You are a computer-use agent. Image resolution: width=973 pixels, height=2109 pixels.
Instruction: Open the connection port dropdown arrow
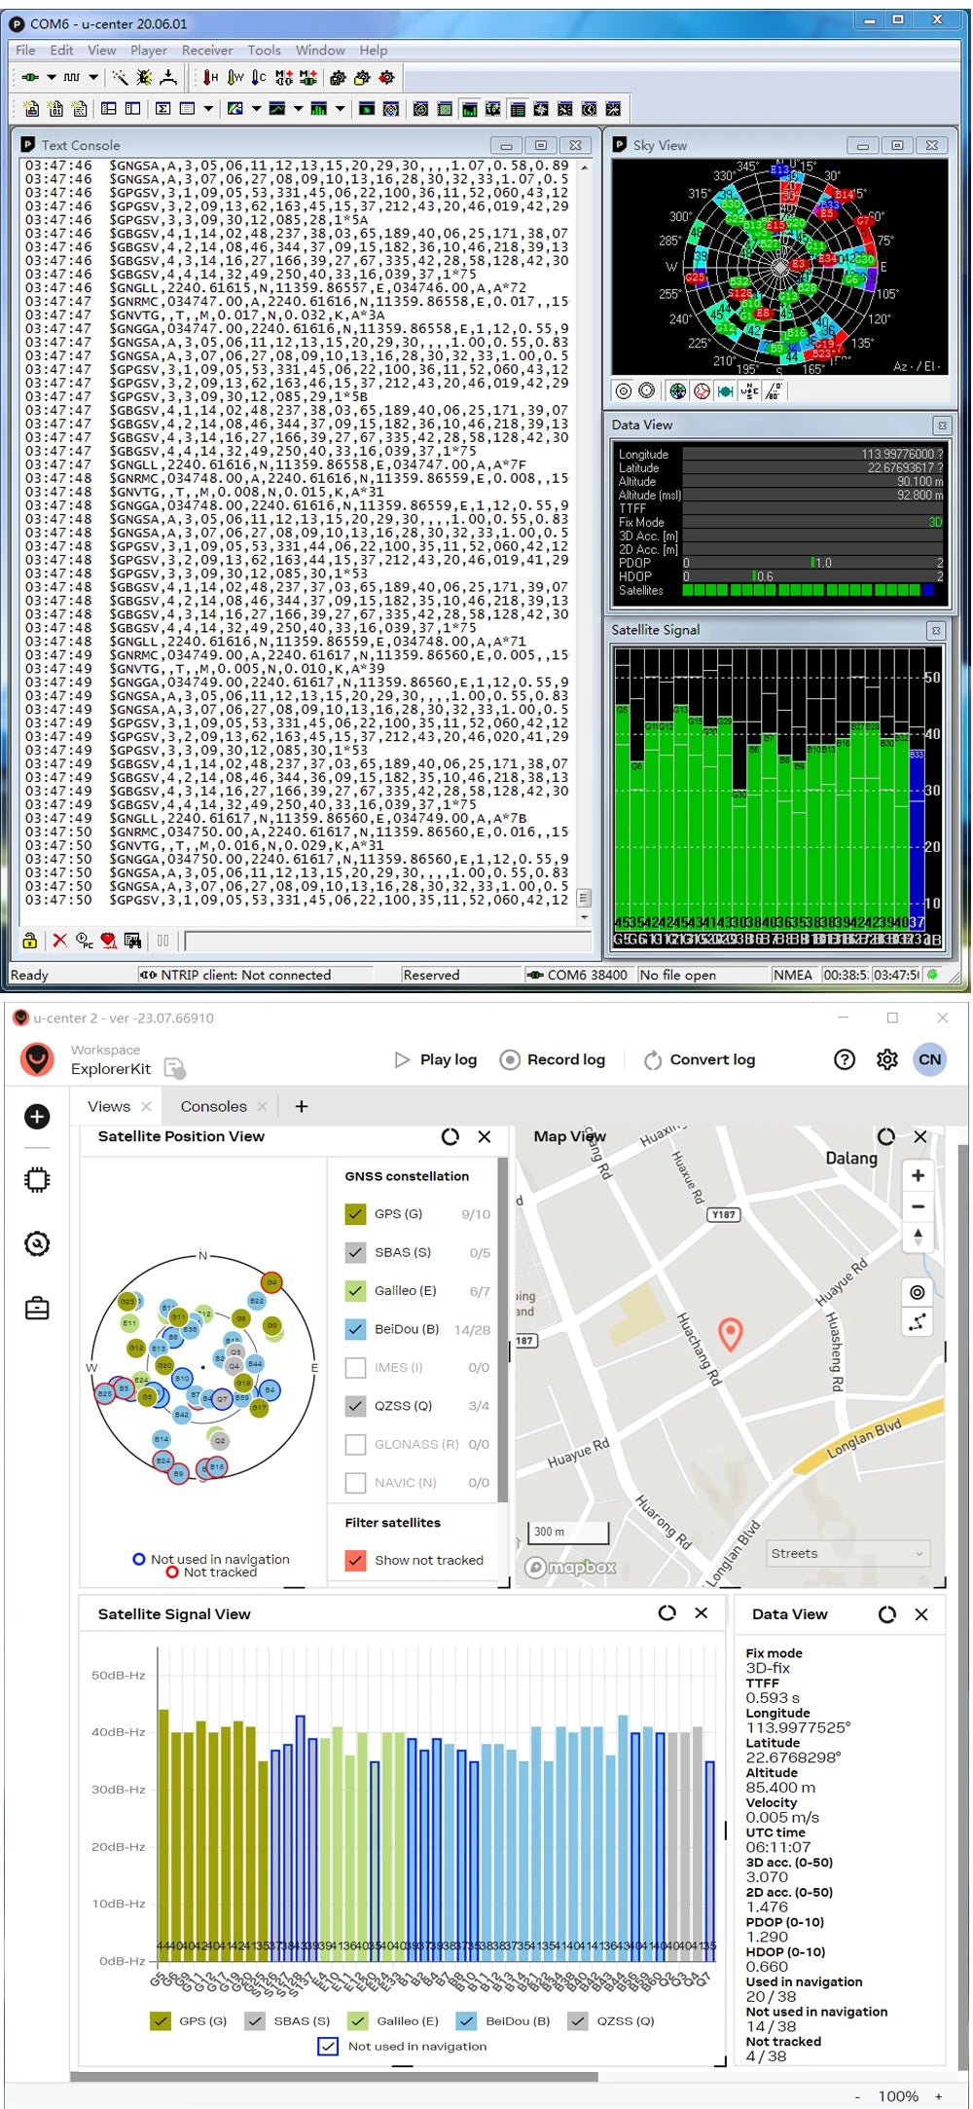pyautogui.click(x=51, y=77)
